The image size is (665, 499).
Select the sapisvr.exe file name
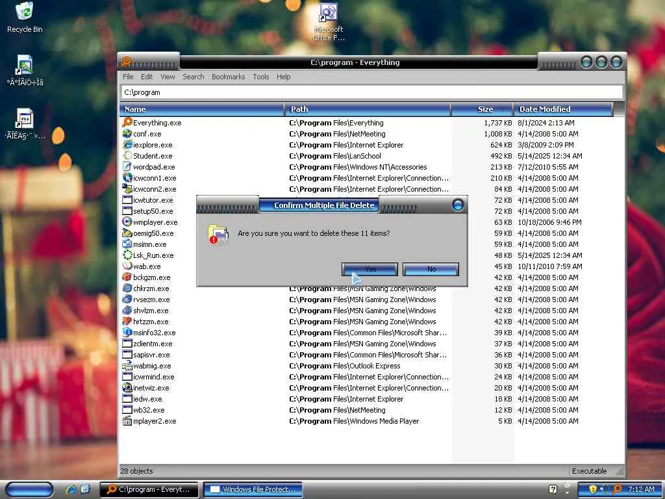tap(151, 355)
